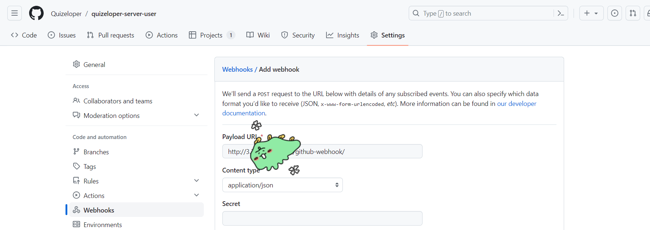
Task: Go to GitHub homepage via Octocat logo
Action: point(36,13)
